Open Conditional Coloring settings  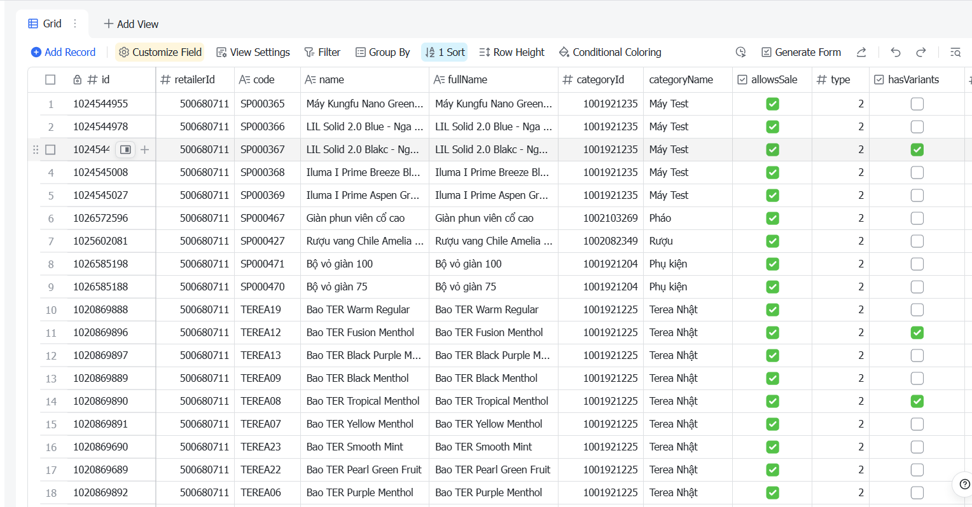click(610, 52)
